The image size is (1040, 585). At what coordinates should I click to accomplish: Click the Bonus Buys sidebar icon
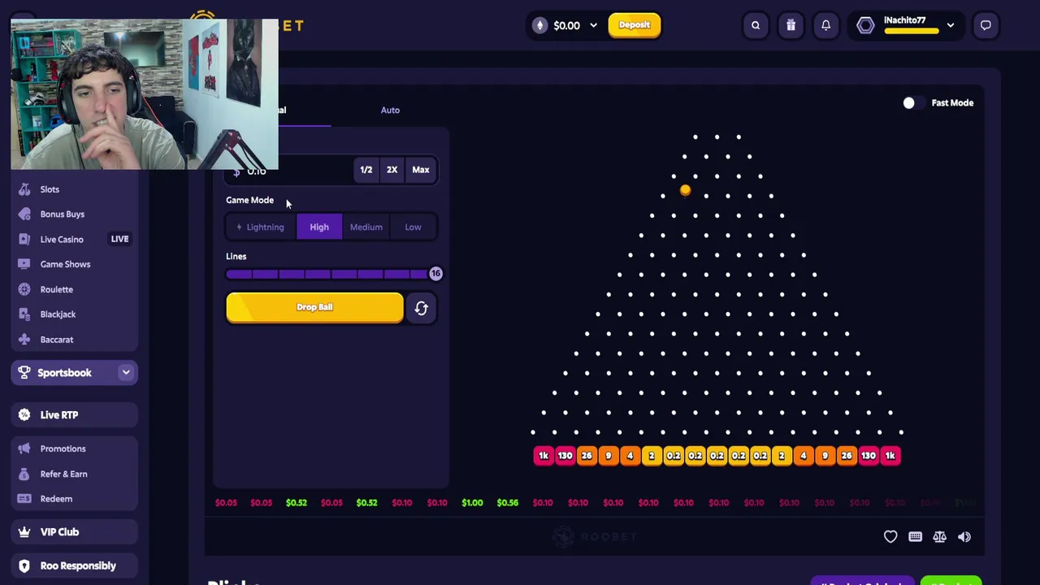click(24, 214)
